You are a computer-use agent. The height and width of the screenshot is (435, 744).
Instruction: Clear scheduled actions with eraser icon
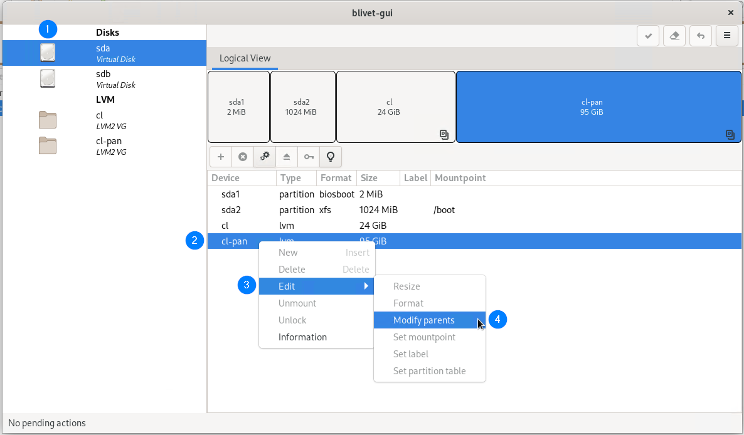674,36
